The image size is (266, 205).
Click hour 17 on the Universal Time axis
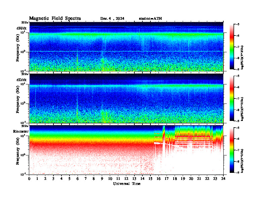pyautogui.click(x=167, y=179)
